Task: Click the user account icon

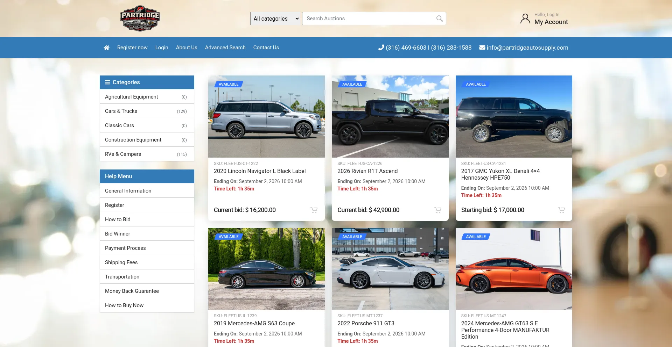Action: point(525,19)
